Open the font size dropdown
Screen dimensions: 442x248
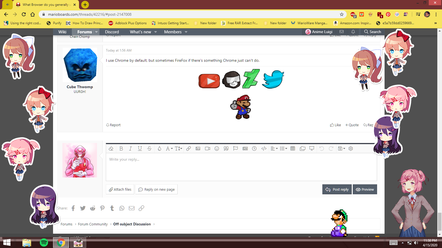(178, 149)
